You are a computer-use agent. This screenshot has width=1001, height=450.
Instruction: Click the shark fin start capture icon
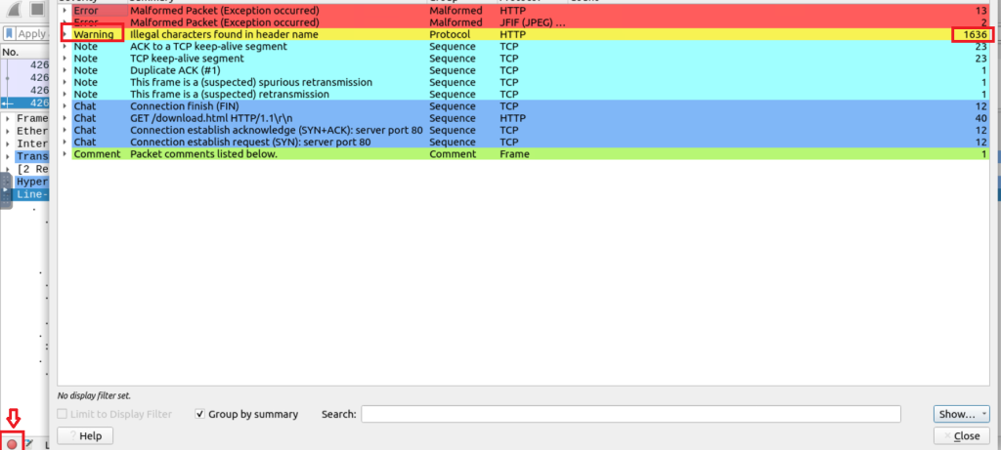point(12,9)
